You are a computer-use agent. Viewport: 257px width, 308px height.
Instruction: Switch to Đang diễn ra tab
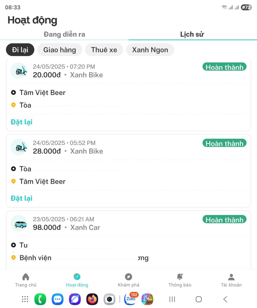[x=64, y=34]
